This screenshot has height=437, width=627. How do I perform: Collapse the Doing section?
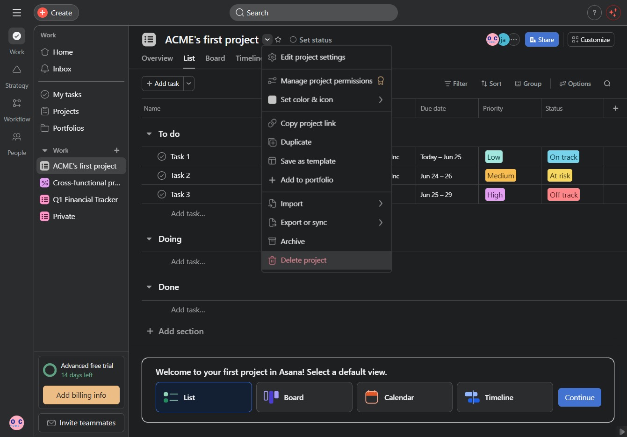pos(149,239)
